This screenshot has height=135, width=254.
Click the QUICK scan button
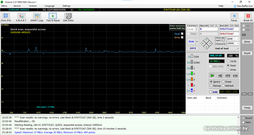pyautogui.click(x=193, y=48)
